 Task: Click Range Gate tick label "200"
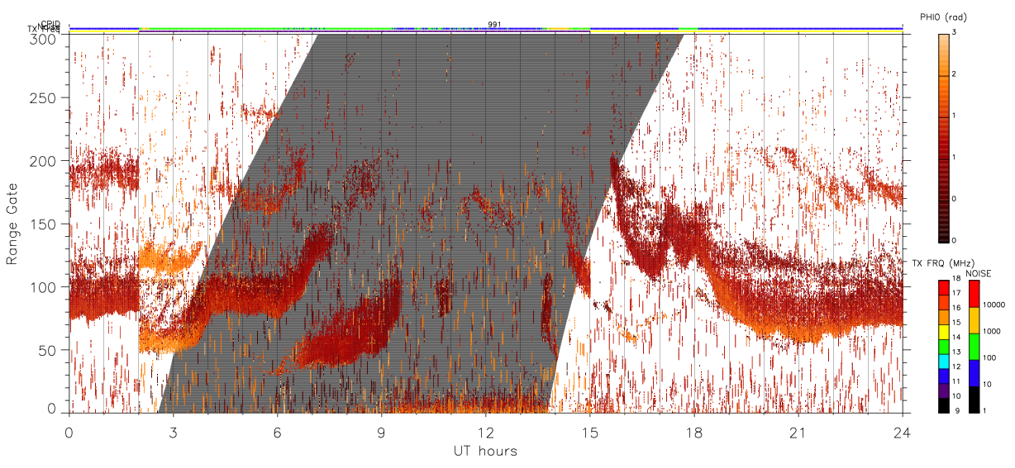click(45, 161)
